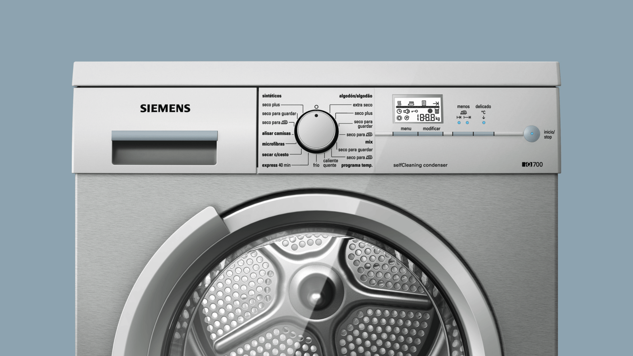Tap the arrow-to-bar icon on display
Screen dimensions: 633x356
click(x=436, y=103)
